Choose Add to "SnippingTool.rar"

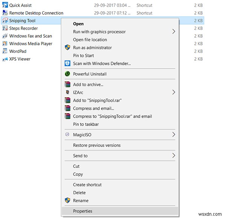tap(120, 100)
